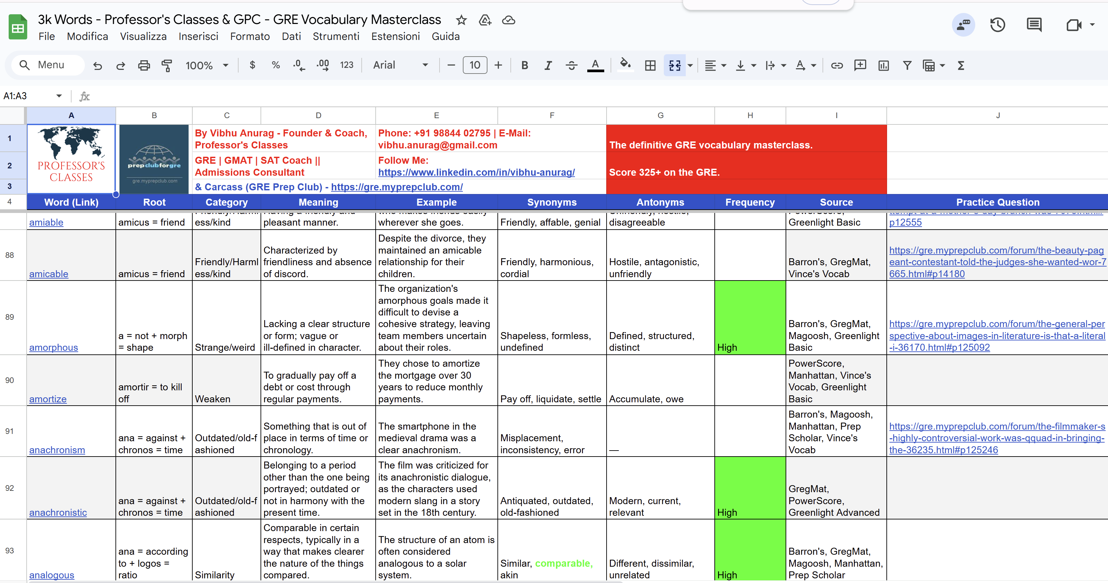1108x583 pixels.
Task: Click the Redo icon
Action: pyautogui.click(x=121, y=66)
